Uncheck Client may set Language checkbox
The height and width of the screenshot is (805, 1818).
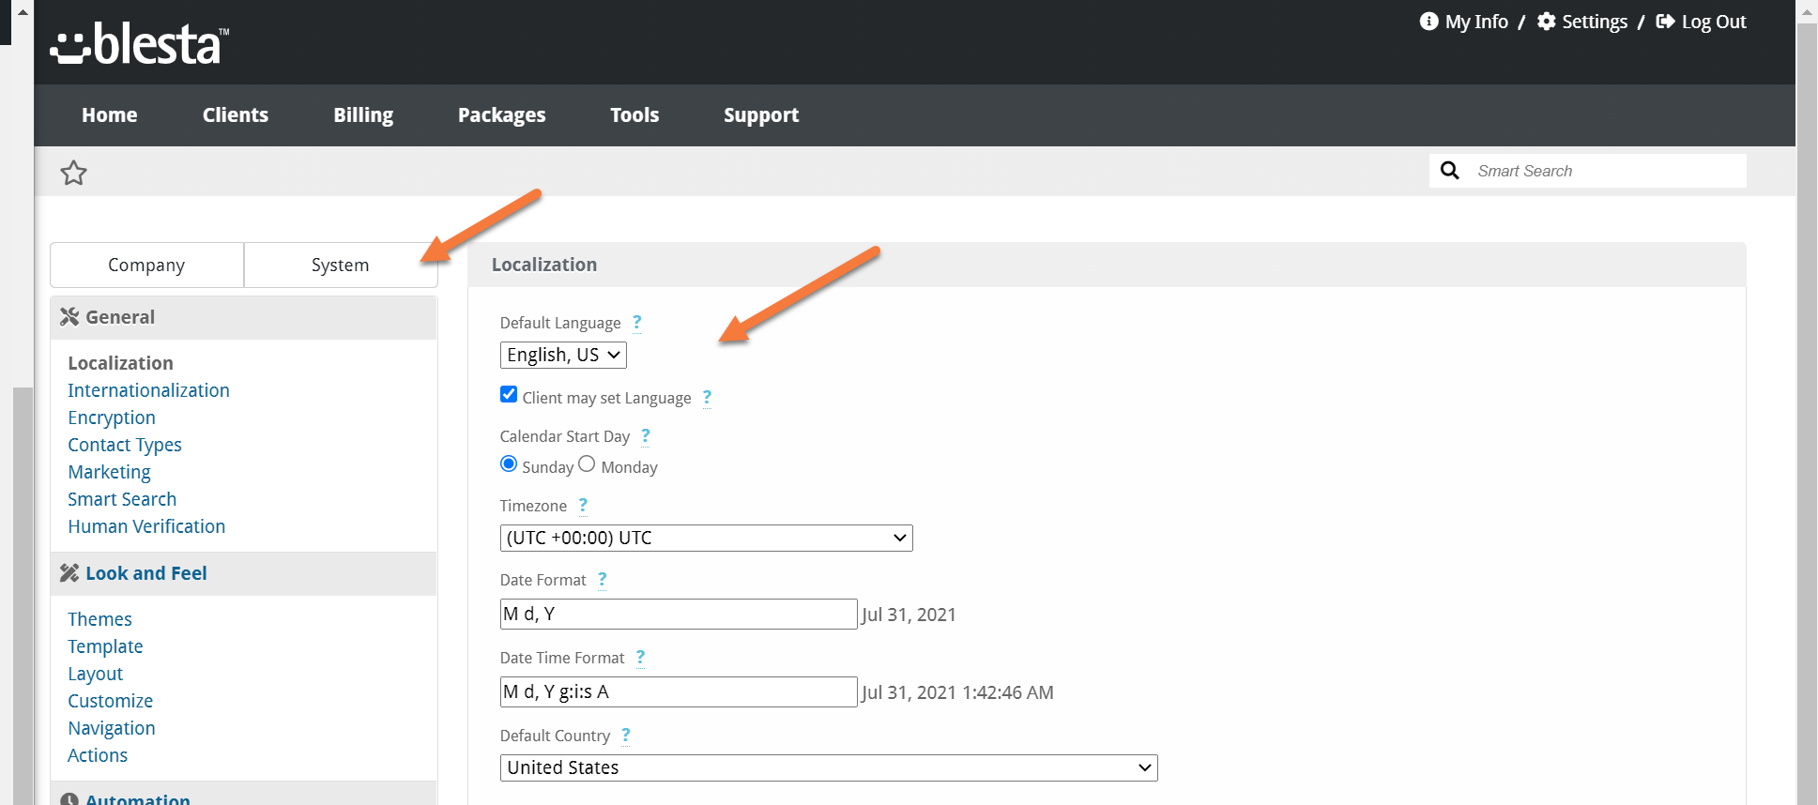tap(509, 395)
